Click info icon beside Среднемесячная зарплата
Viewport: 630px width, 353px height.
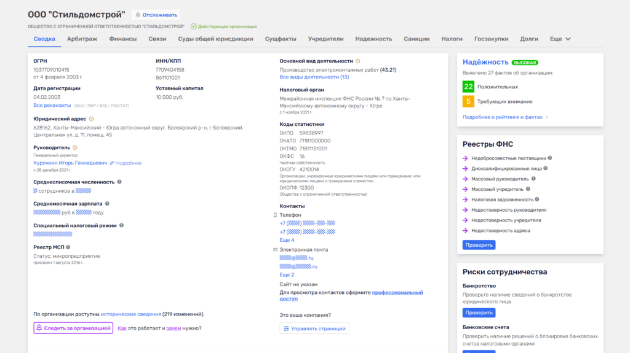coord(107,204)
